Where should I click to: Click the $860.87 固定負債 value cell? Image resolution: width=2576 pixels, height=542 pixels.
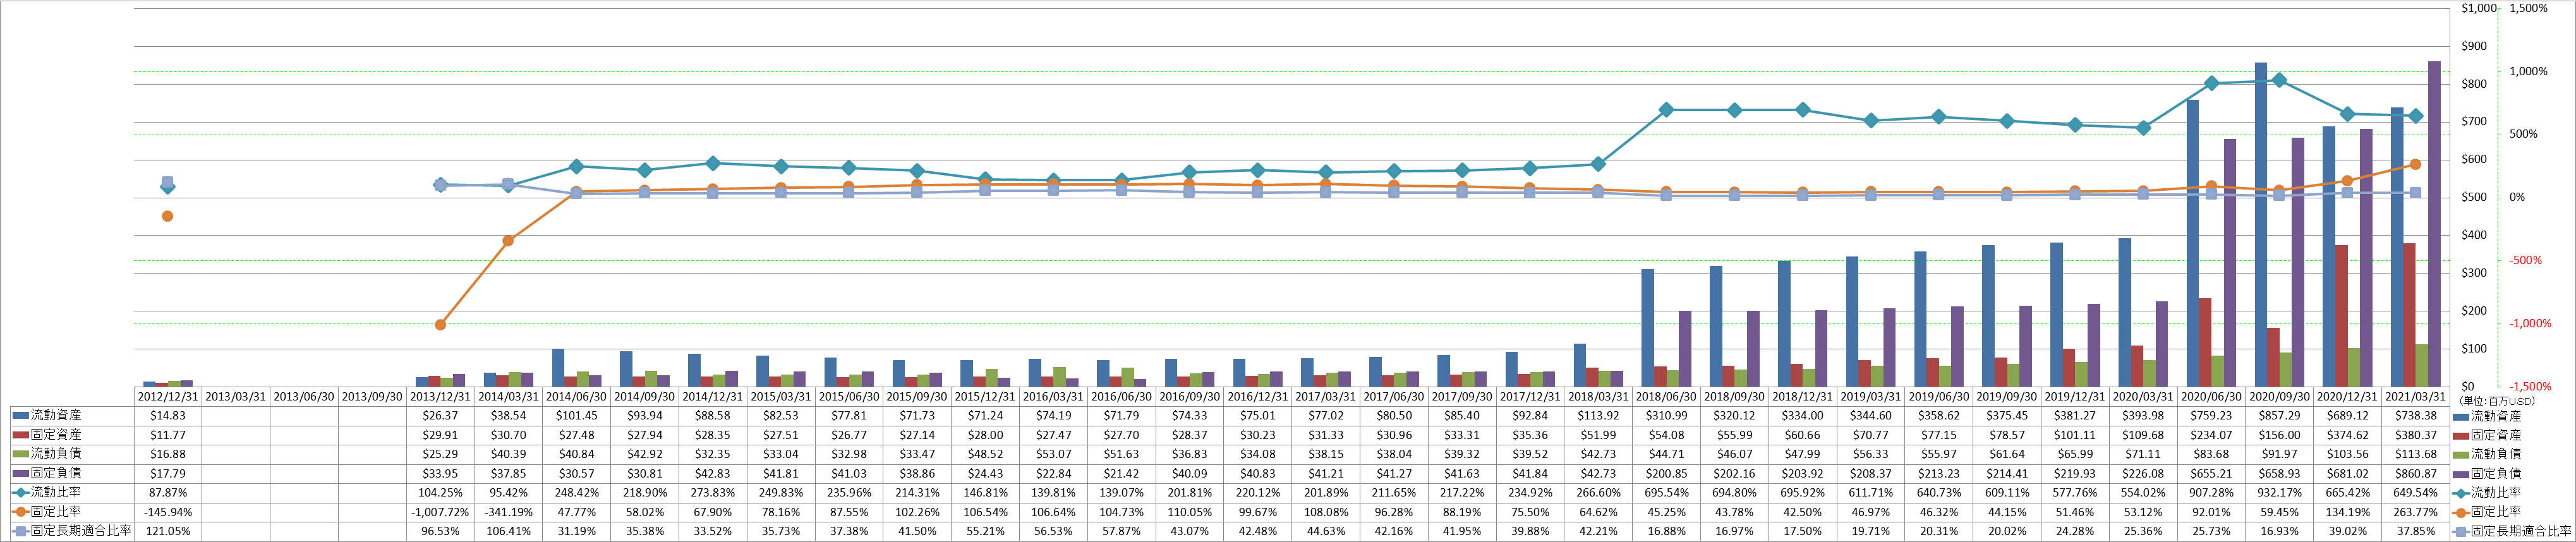point(2415,473)
